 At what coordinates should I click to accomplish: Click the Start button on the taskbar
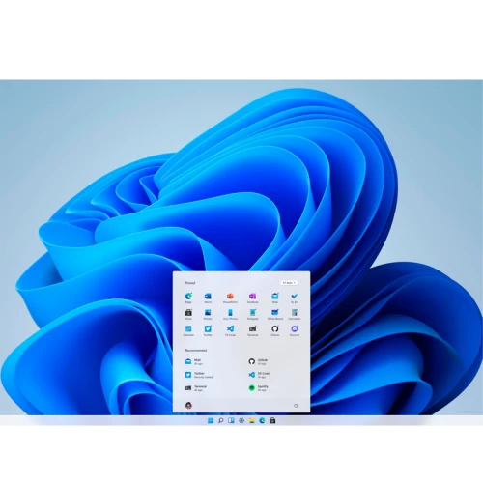211,420
